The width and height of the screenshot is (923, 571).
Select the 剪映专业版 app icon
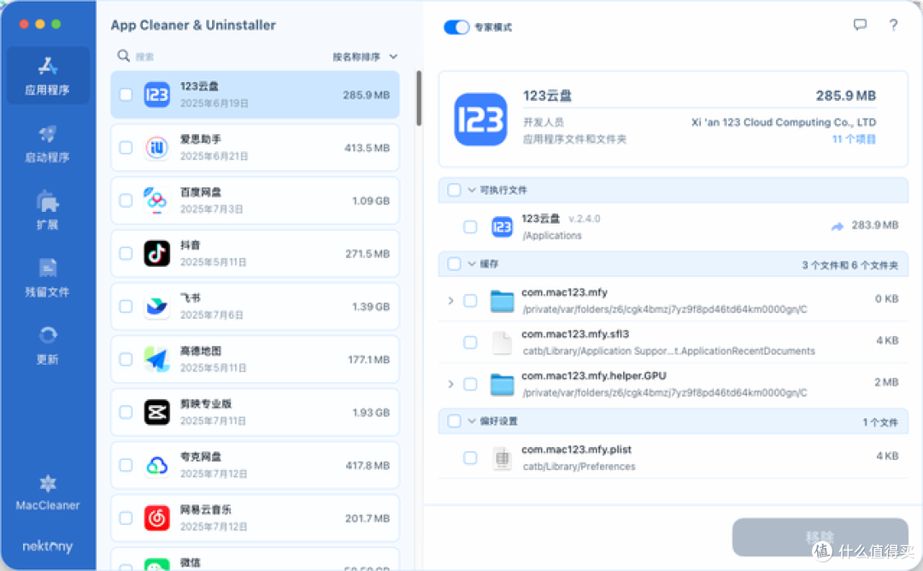(157, 413)
